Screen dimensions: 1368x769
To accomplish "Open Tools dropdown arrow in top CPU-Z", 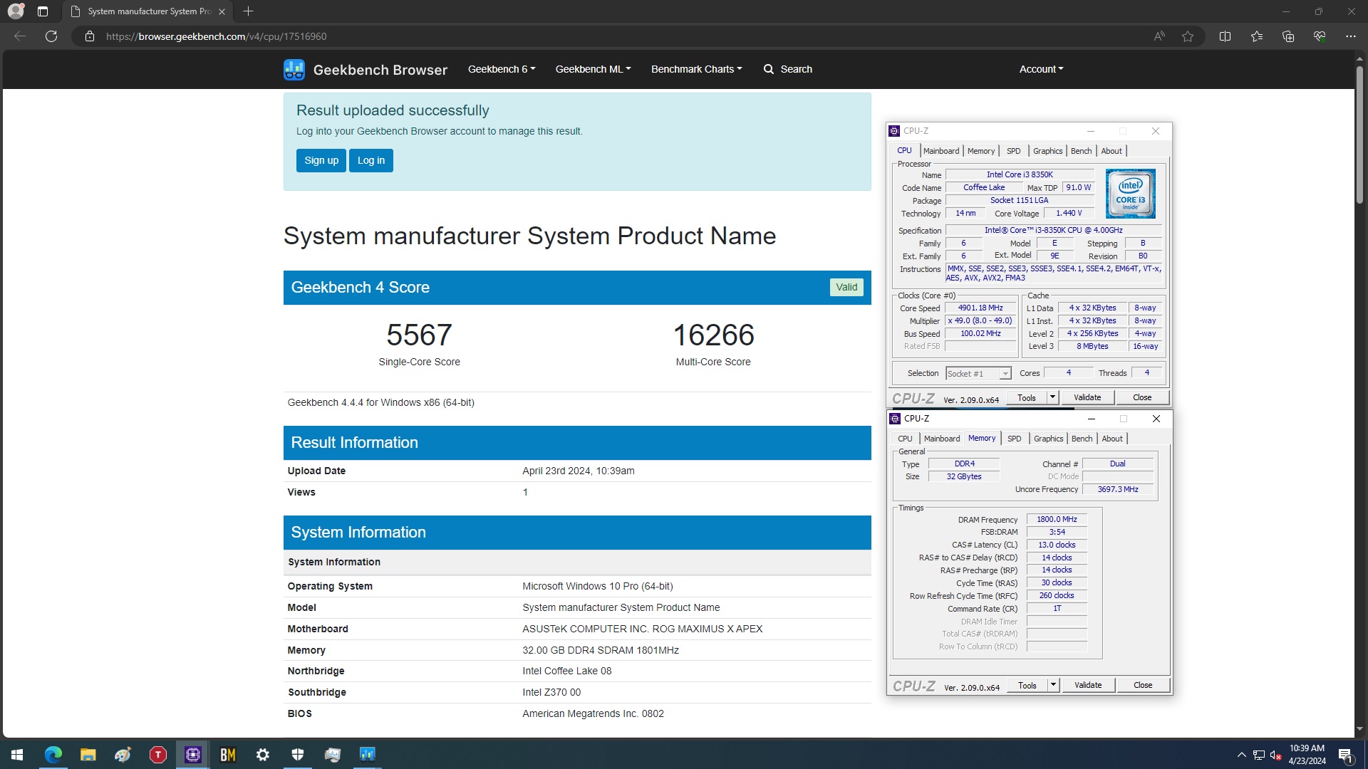I will [x=1052, y=397].
